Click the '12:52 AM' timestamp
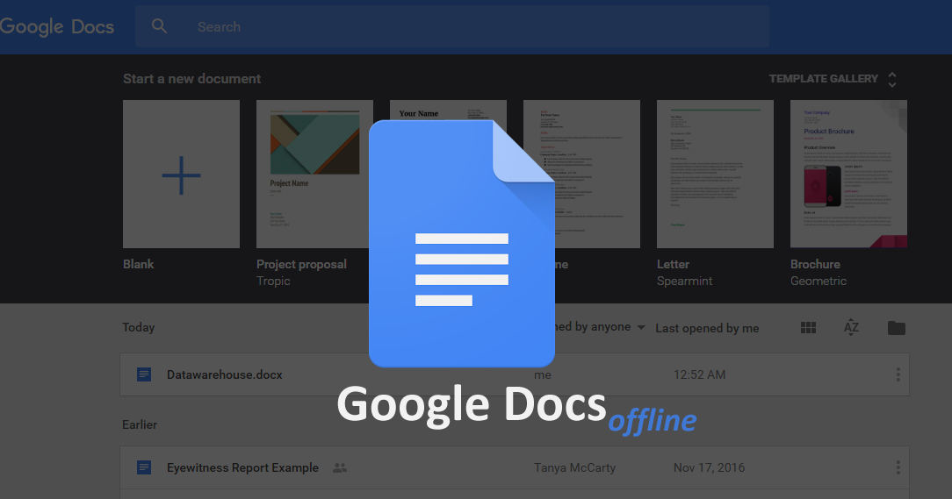Viewport: 952px width, 499px height. click(x=699, y=374)
